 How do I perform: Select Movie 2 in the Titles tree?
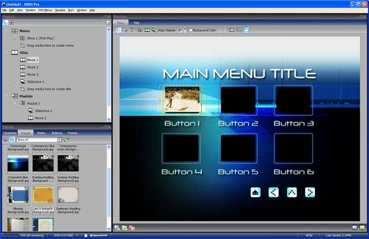pos(33,67)
